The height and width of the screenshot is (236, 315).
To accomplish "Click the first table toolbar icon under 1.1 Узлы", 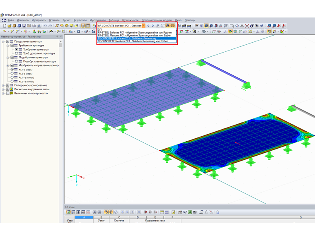I will [x=68, y=212].
